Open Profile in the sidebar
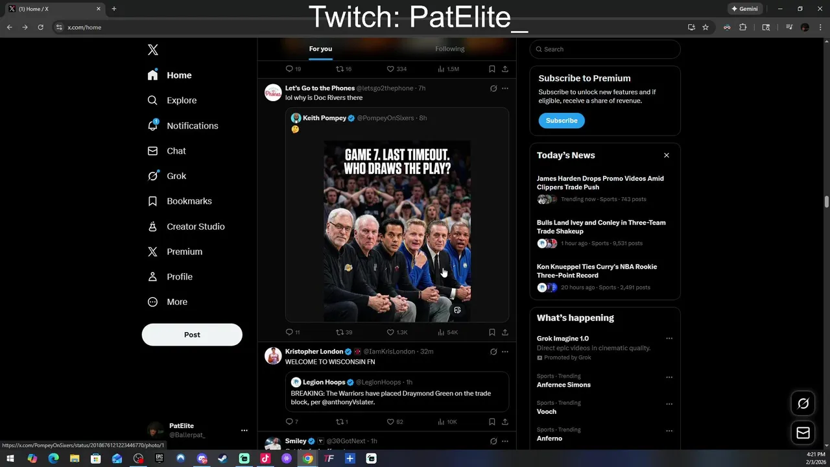This screenshot has width=830, height=467. pos(170,277)
